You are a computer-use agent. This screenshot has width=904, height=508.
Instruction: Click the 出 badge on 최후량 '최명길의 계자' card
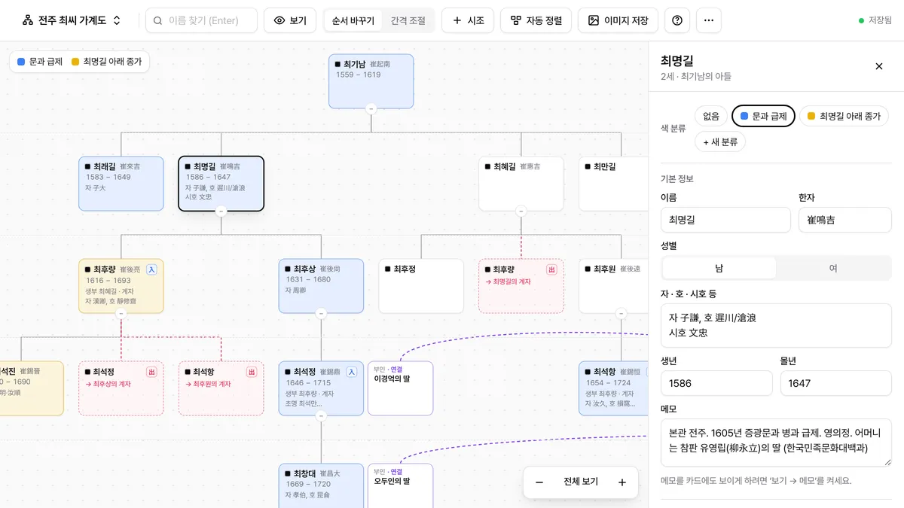tap(551, 269)
